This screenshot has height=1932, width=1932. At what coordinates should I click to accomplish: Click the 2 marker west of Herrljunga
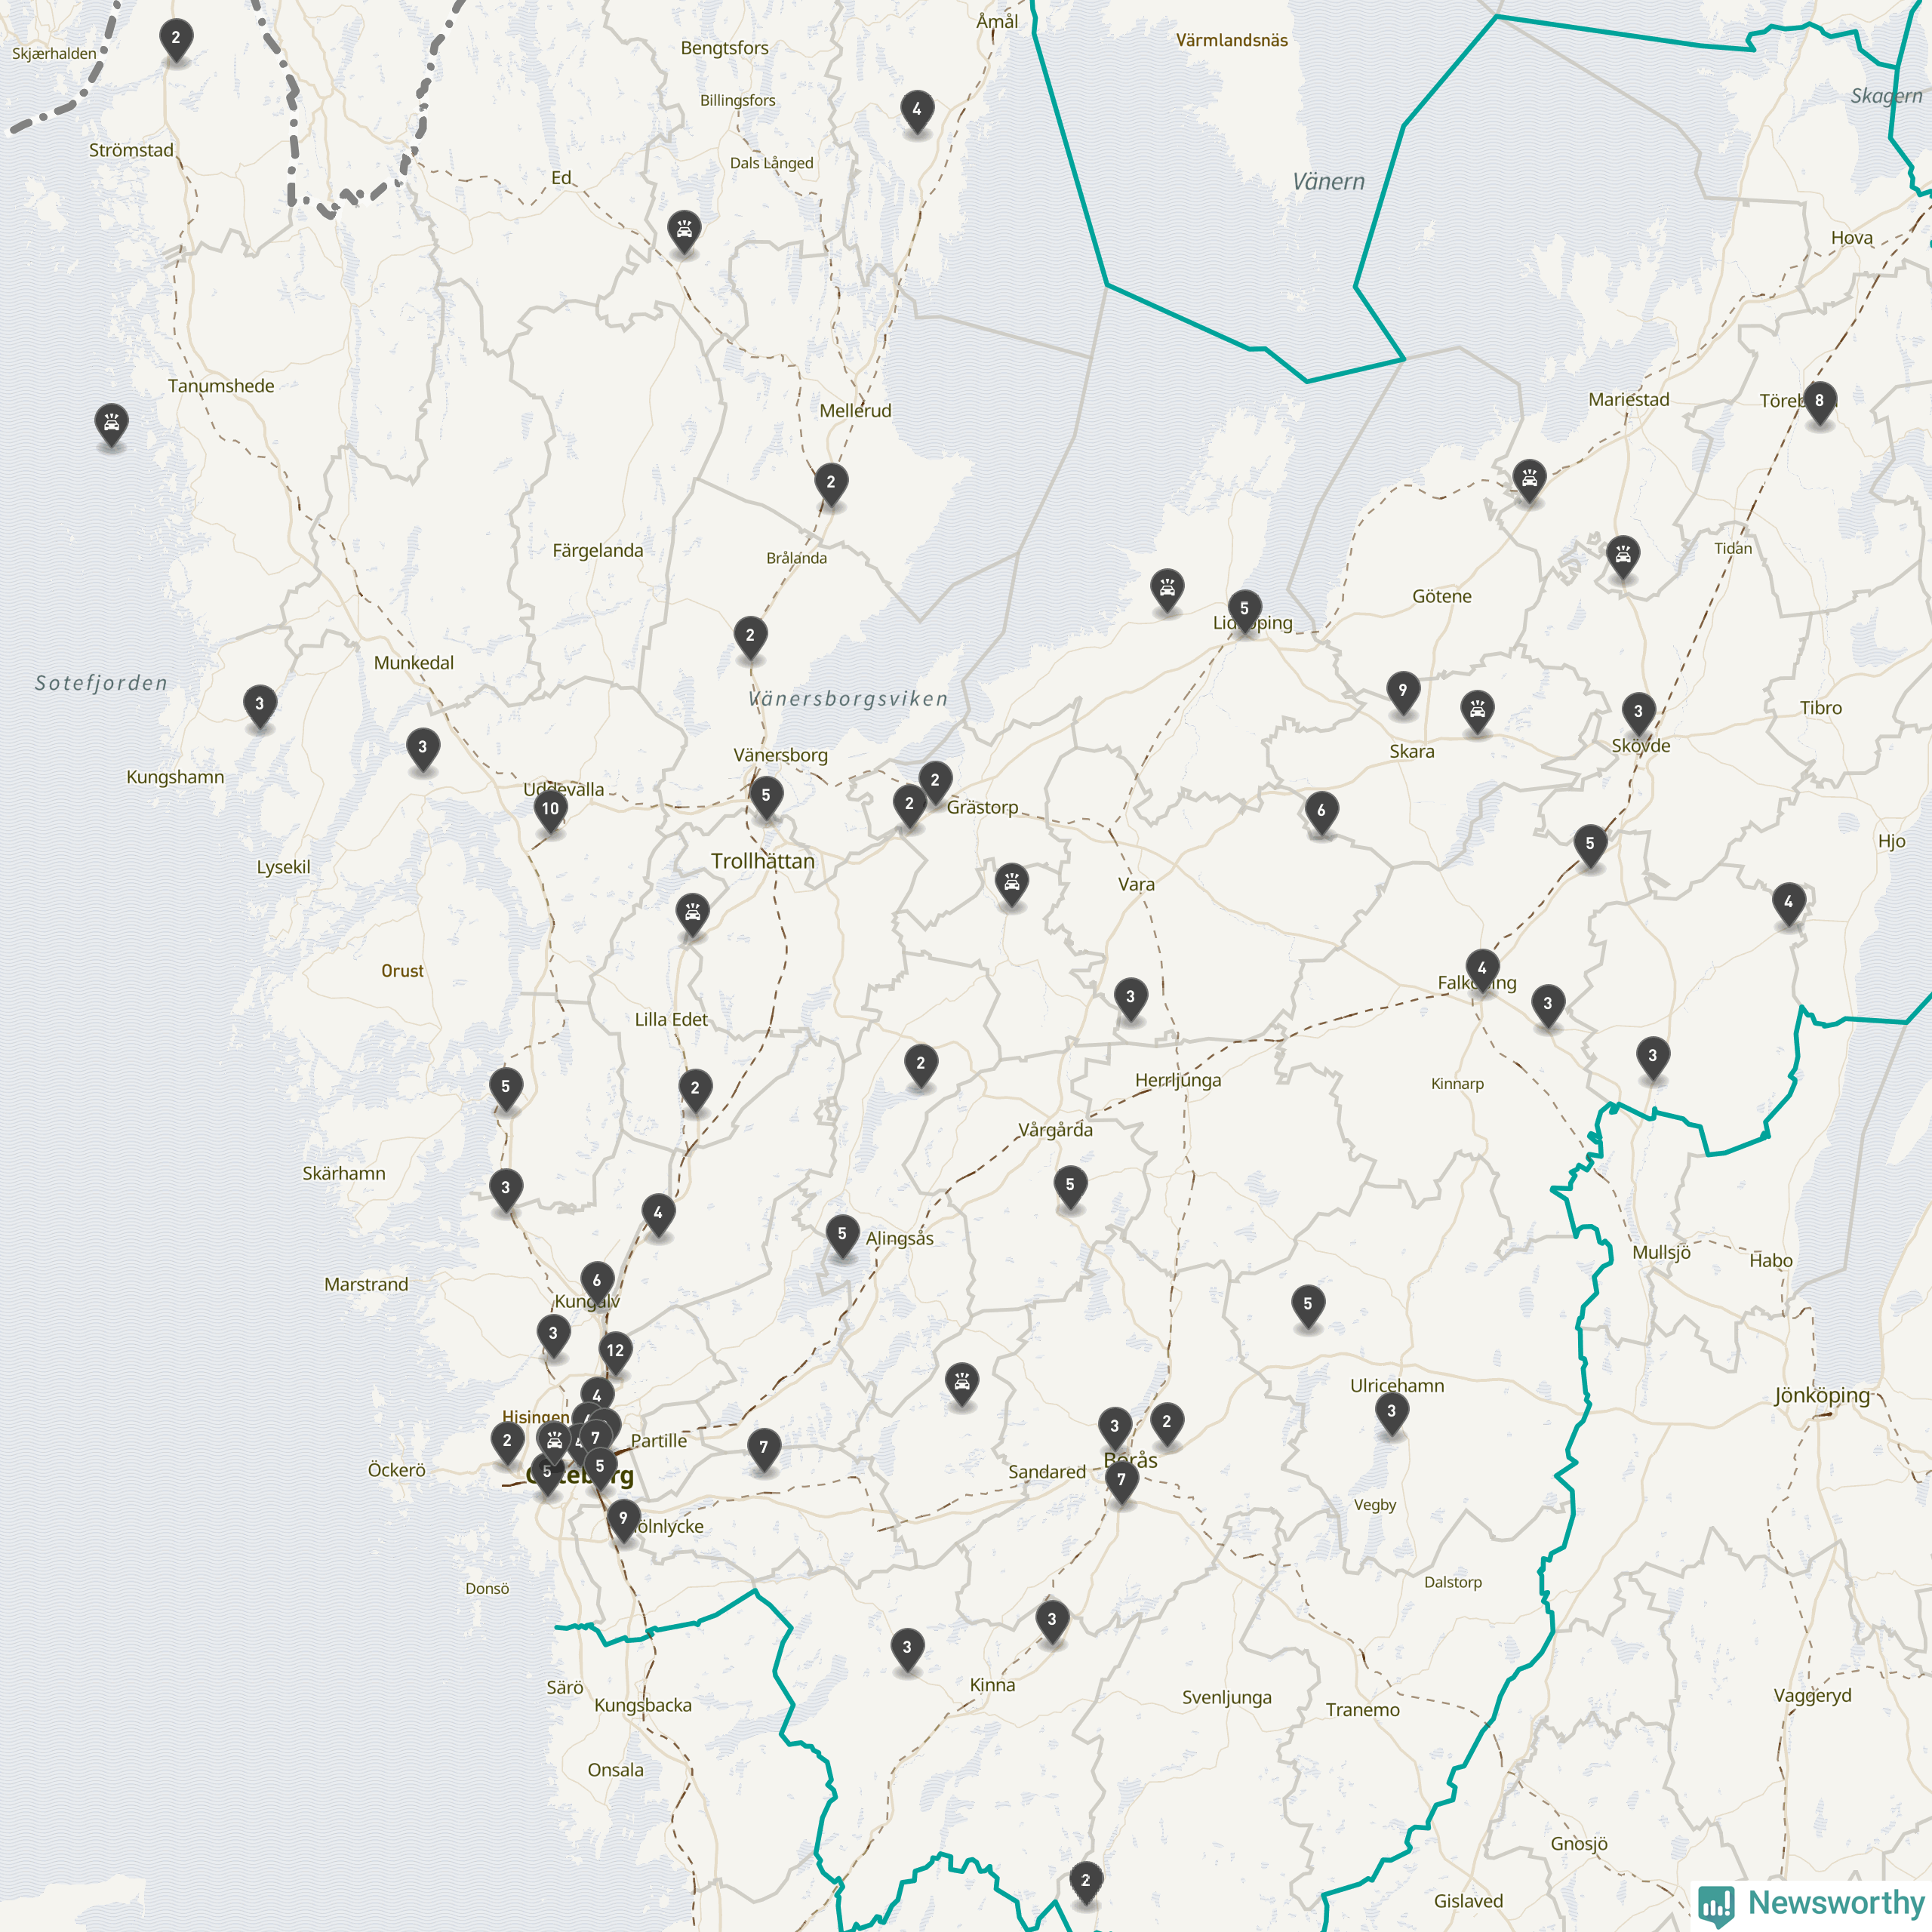(921, 1066)
